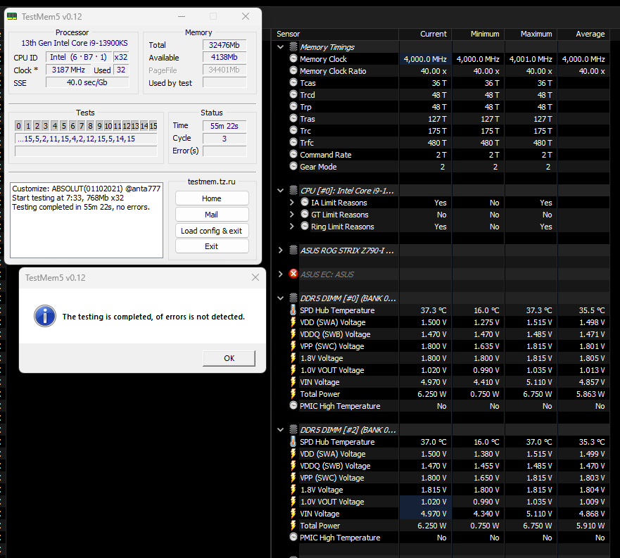Click DIMM #2 1.0V VOUT current value 1.020 V
Viewport: 620px width, 558px height.
425,502
